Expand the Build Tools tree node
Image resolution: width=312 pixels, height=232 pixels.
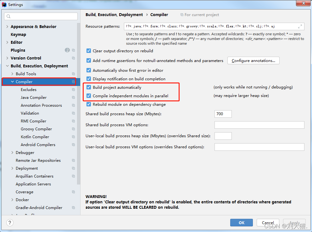coord(12,74)
